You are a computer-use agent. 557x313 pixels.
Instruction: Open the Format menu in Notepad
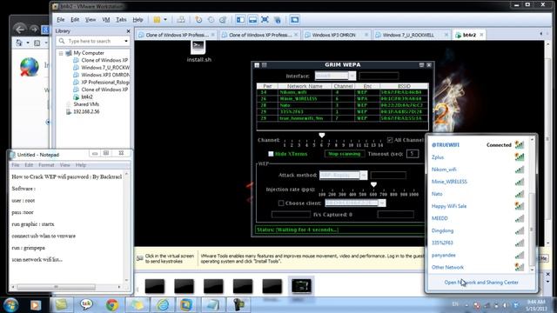point(46,165)
